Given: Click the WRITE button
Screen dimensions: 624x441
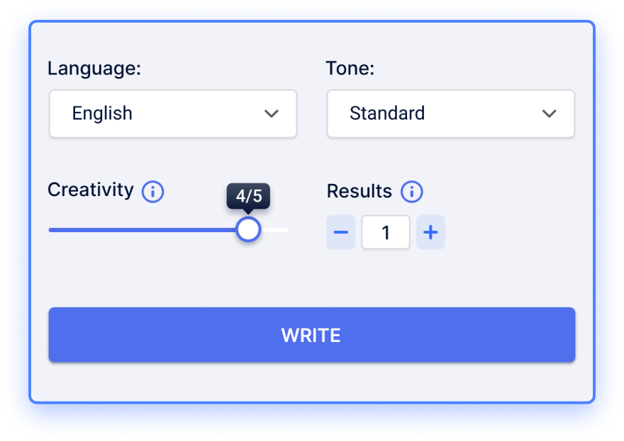Looking at the screenshot, I should [x=312, y=335].
